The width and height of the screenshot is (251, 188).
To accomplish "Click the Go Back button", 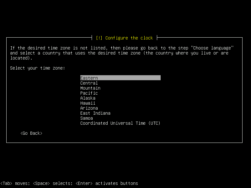I will [x=31, y=133].
